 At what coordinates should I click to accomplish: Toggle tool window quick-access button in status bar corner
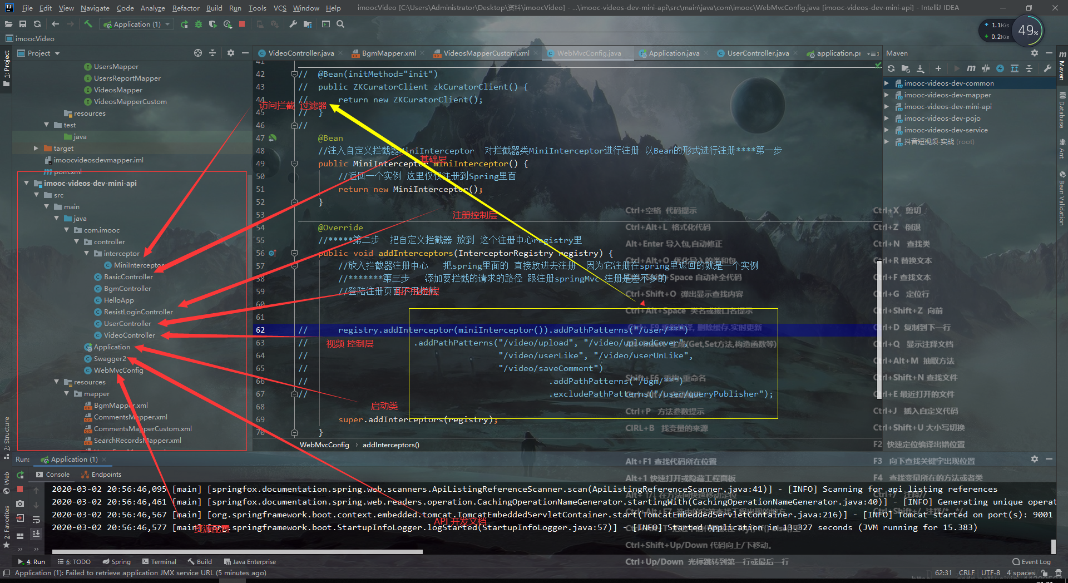click(7, 573)
